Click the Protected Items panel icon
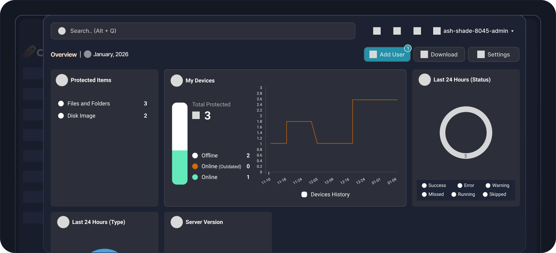556x253 pixels. coord(62,80)
